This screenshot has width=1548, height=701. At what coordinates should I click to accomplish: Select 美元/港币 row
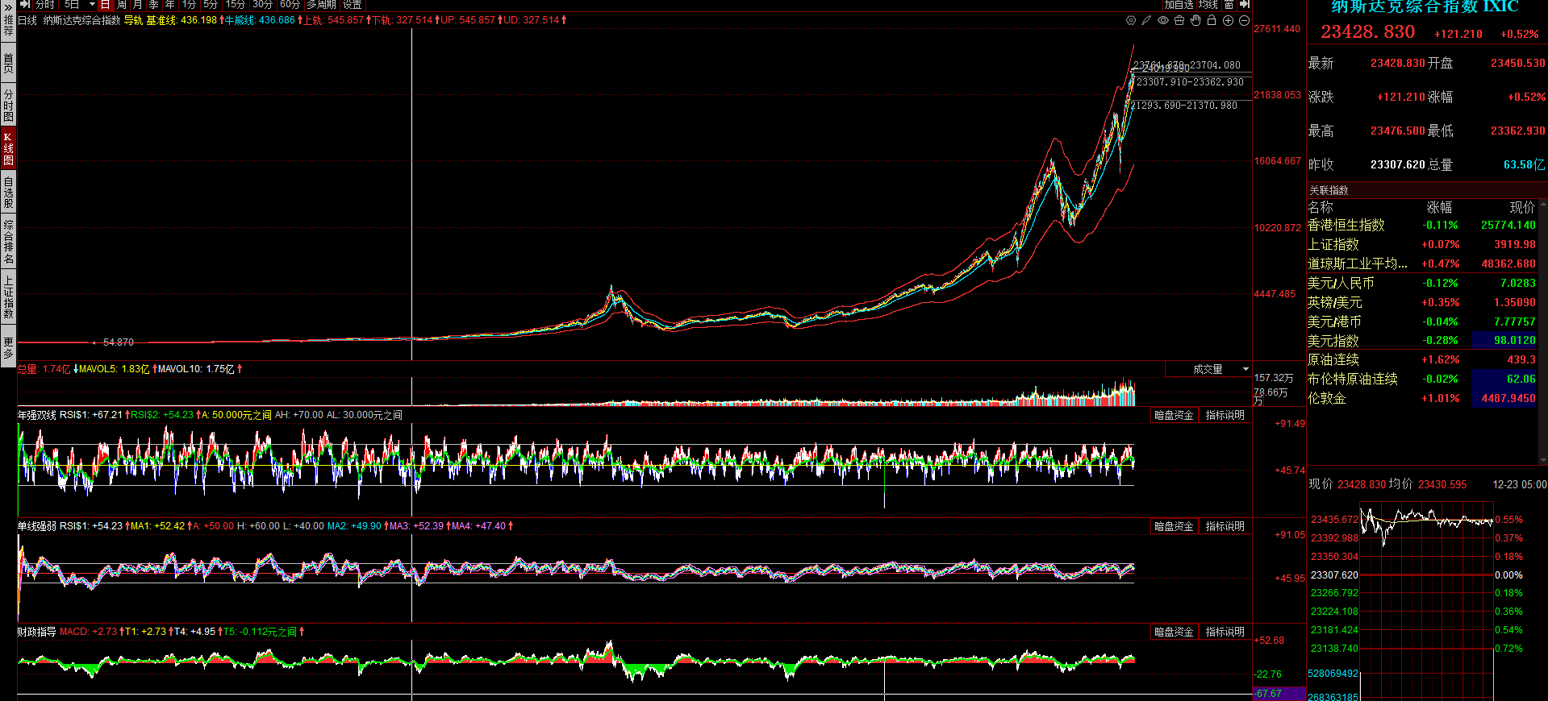pos(1422,321)
